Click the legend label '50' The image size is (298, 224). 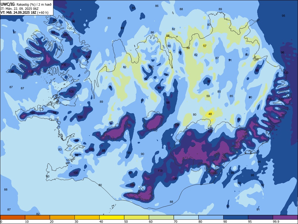(126, 222)
